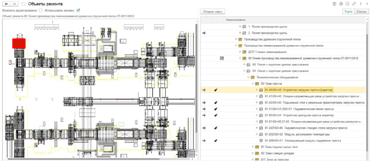
Task: Uncheck the 'Использовать заливку' checkbox
Action: 78,10
